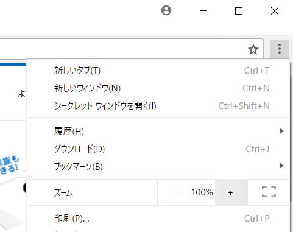Expand the ブックマーク(B) submenu arrow
Screen dimensions: 293x232
tap(281, 166)
